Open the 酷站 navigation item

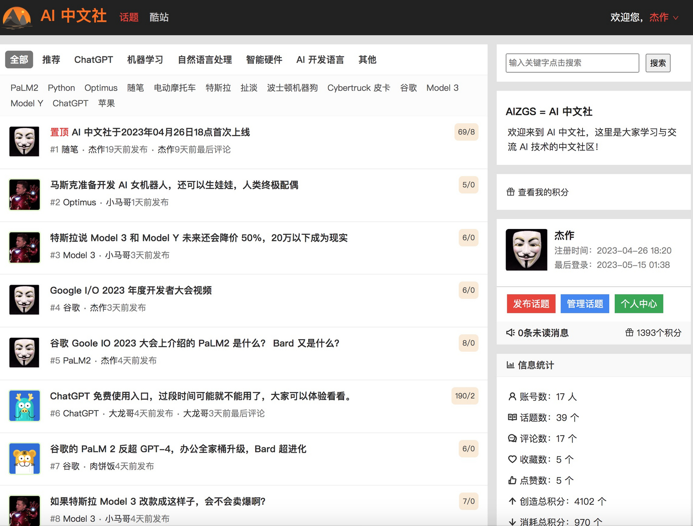pyautogui.click(x=159, y=17)
